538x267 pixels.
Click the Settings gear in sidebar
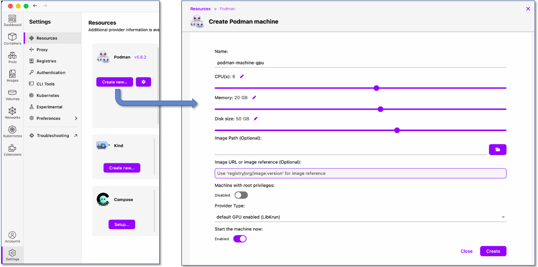(12, 255)
